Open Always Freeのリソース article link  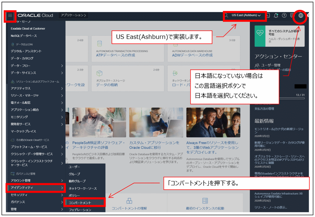pos(213,147)
